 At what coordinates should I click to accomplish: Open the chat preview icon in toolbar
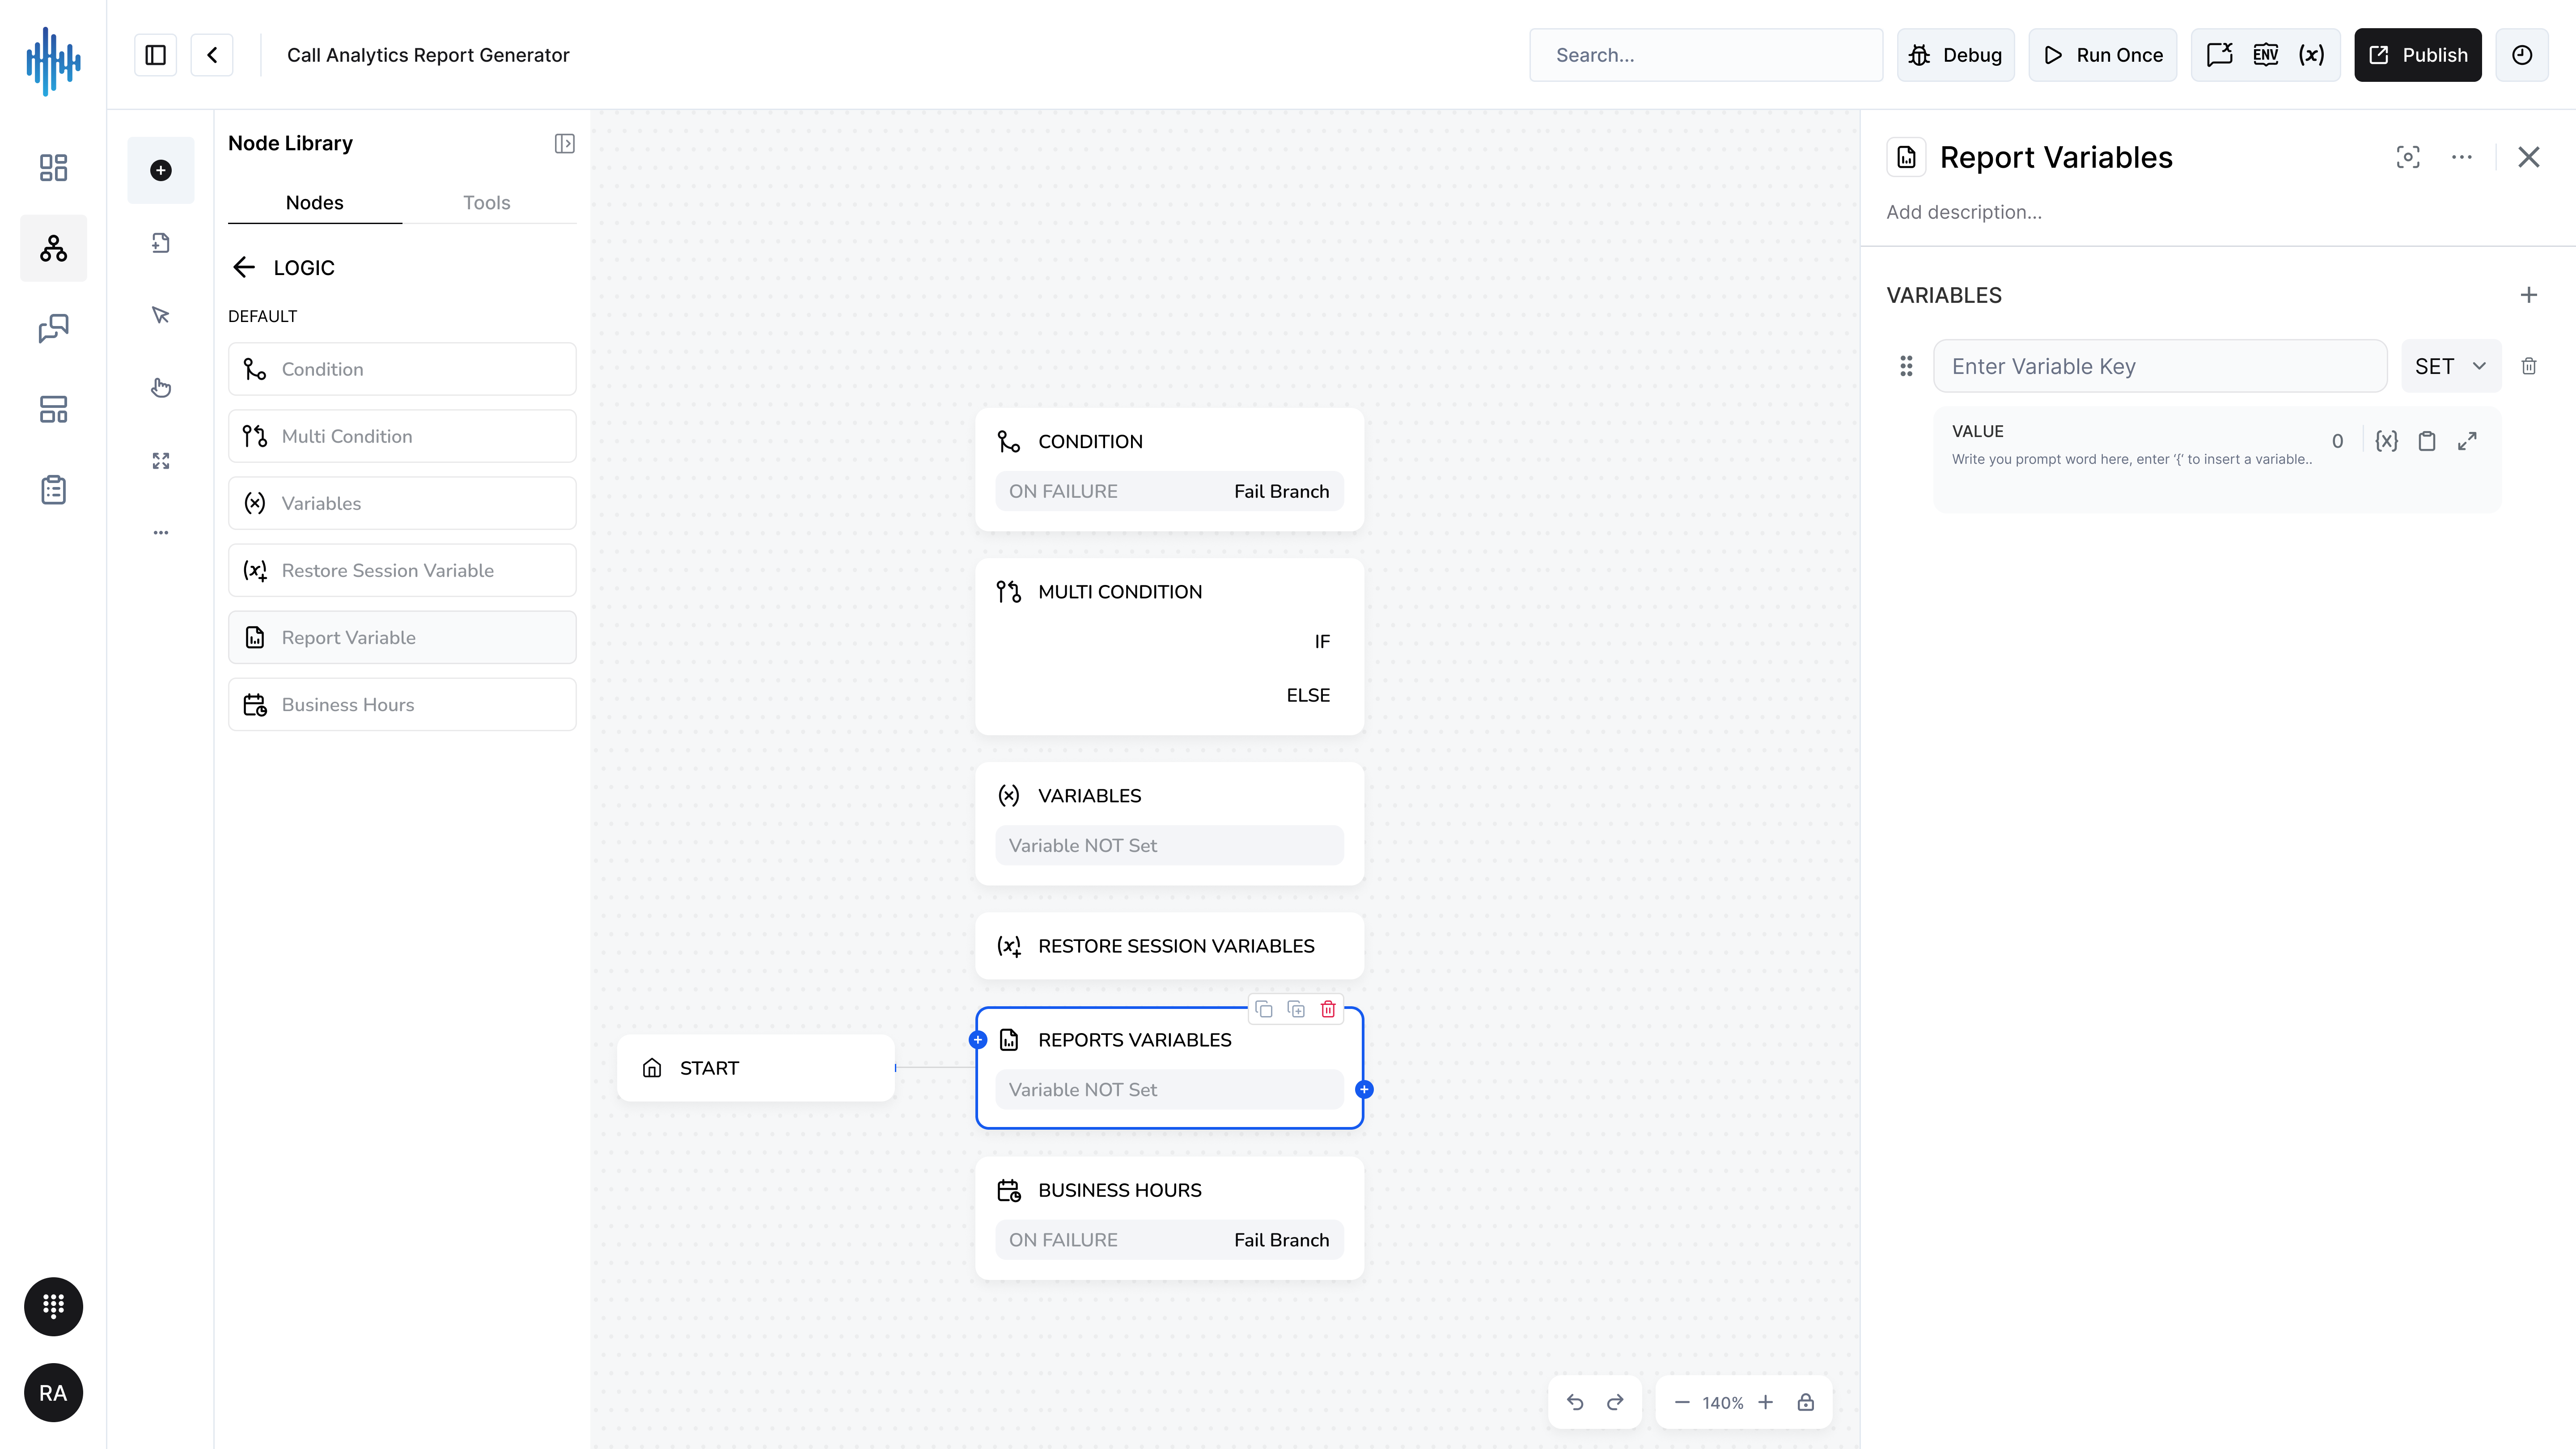(x=2220, y=55)
